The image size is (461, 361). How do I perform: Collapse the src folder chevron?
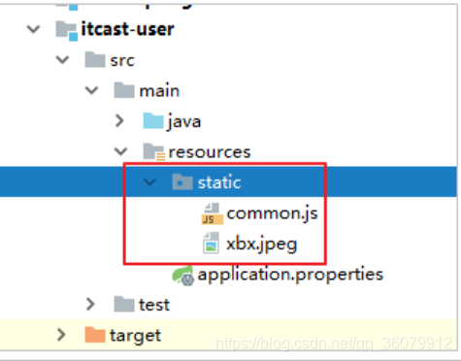(x=62, y=60)
